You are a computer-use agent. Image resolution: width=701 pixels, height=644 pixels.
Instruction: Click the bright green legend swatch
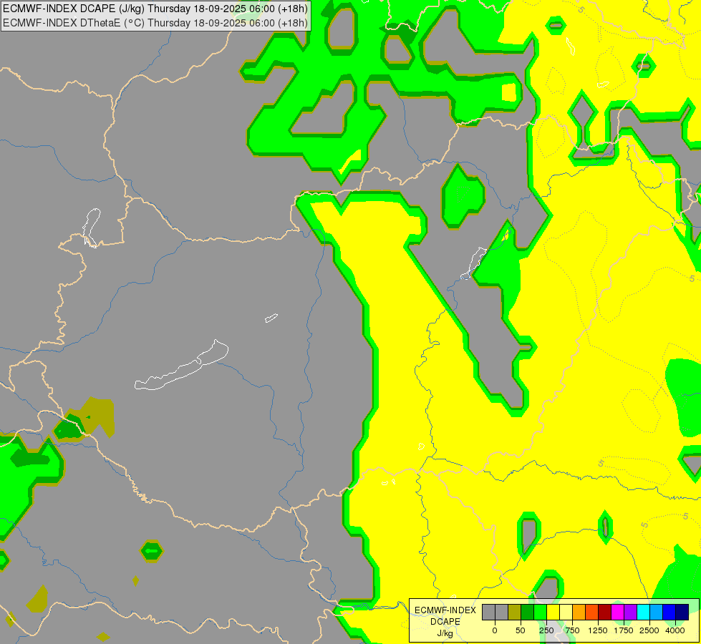pyautogui.click(x=541, y=612)
